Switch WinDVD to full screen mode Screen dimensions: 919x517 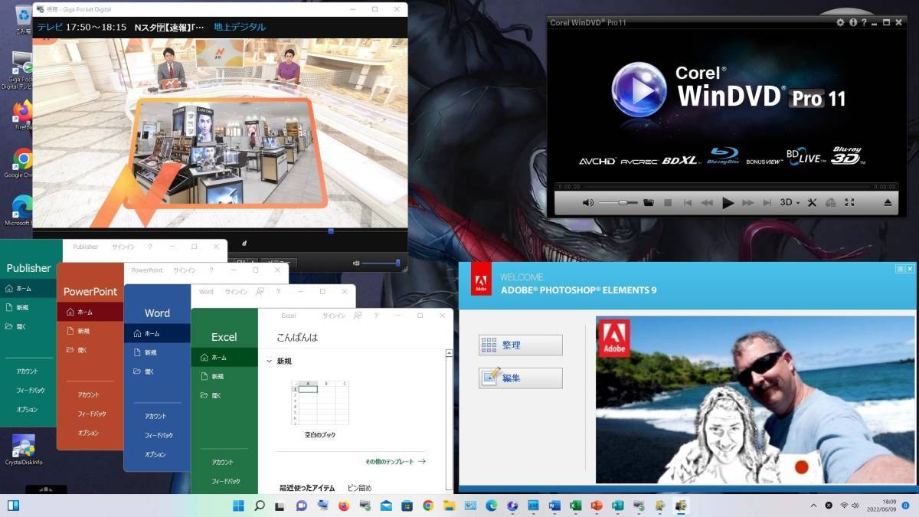tap(849, 203)
